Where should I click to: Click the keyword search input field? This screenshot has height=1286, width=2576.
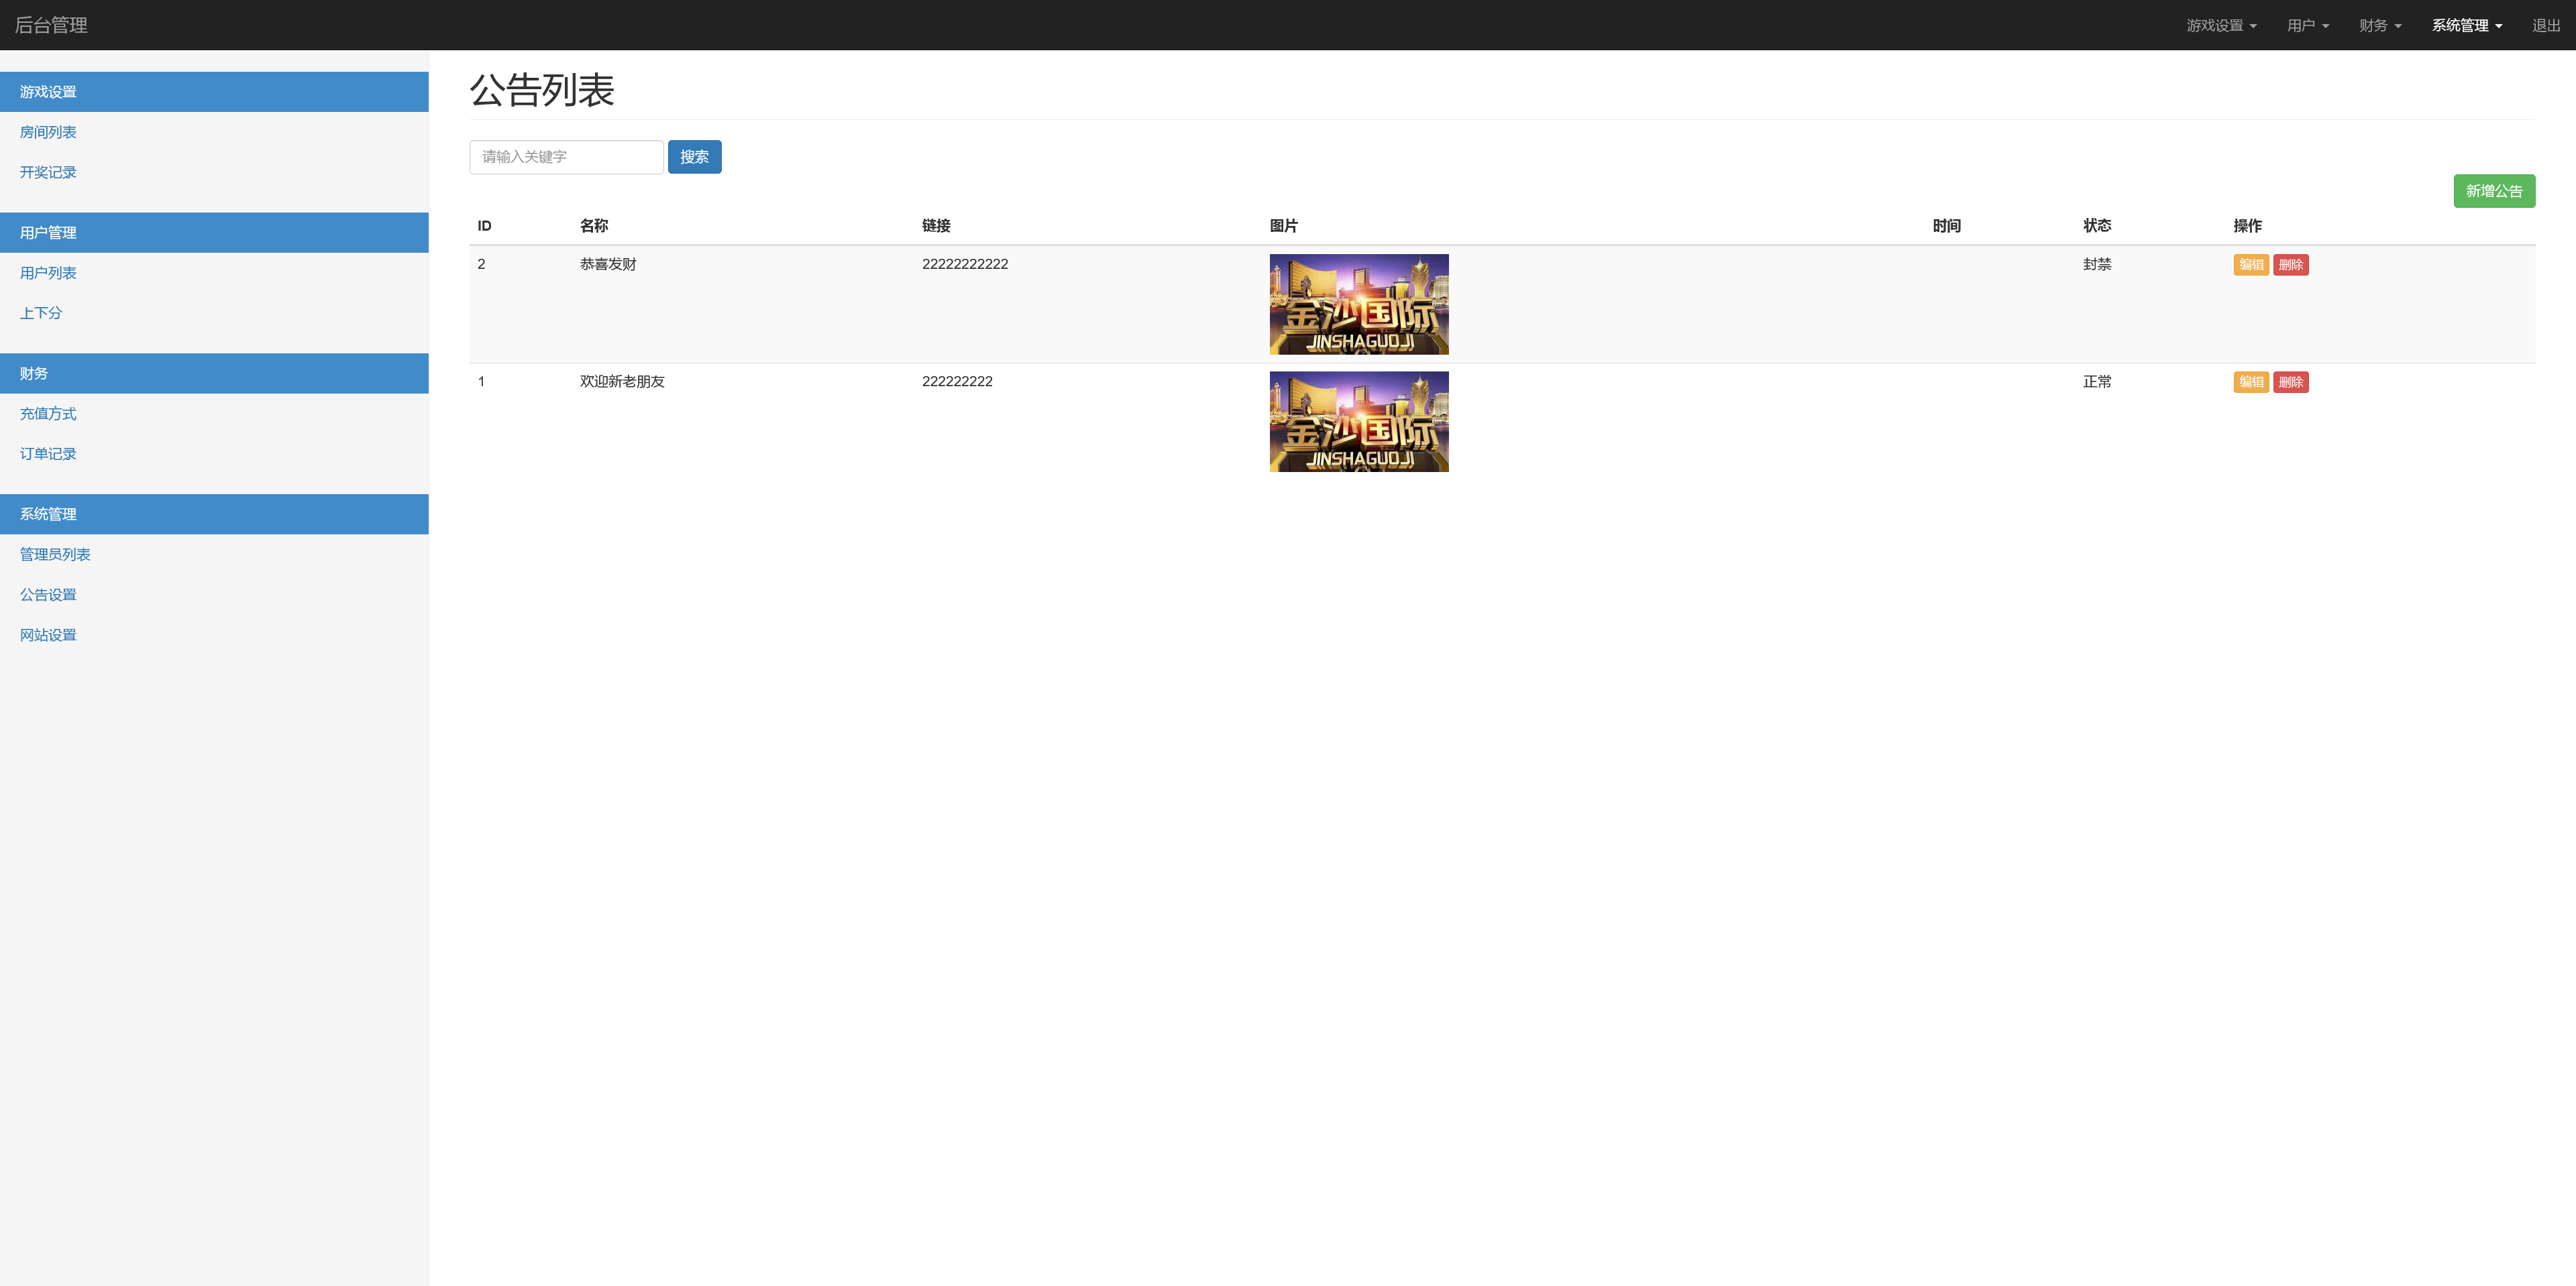(566, 157)
